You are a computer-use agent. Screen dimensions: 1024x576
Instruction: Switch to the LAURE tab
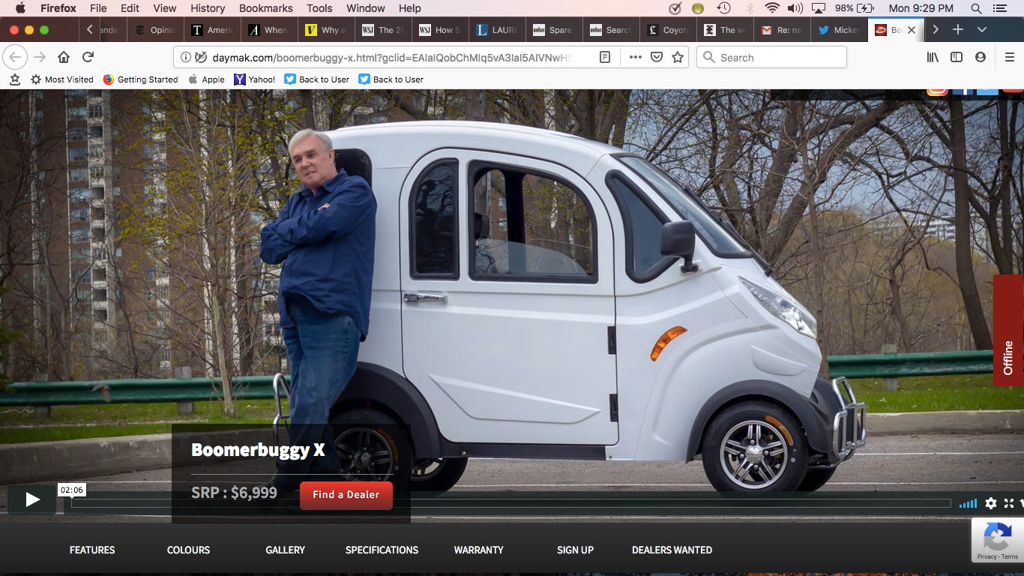[x=497, y=30]
